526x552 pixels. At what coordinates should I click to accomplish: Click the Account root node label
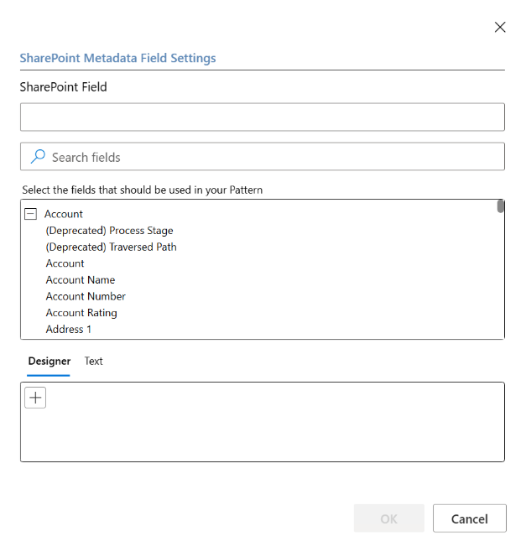tap(64, 214)
